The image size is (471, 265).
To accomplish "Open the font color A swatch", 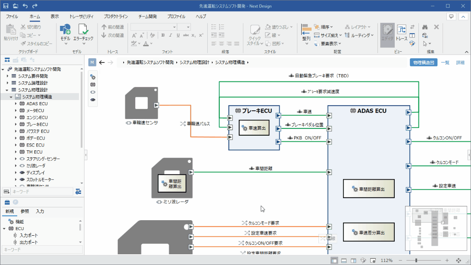I will (146, 44).
